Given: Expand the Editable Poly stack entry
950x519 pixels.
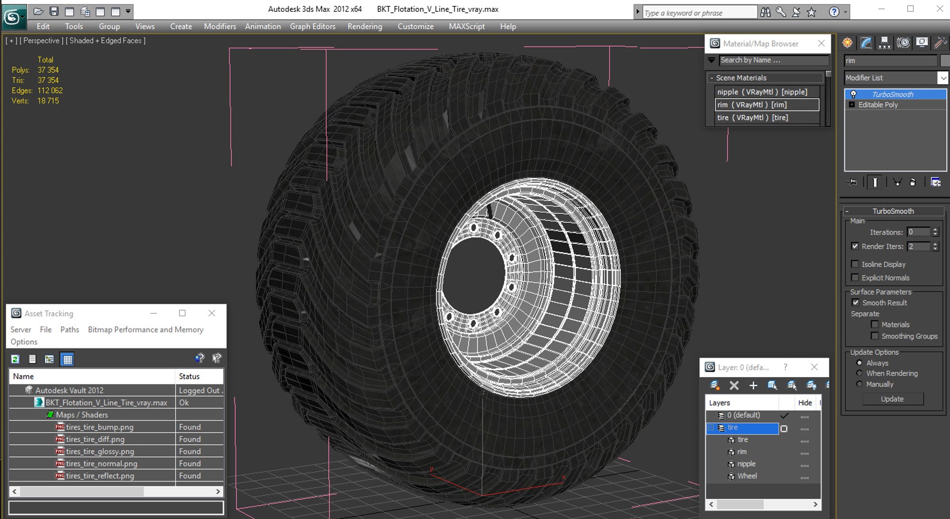Looking at the screenshot, I should coord(852,104).
